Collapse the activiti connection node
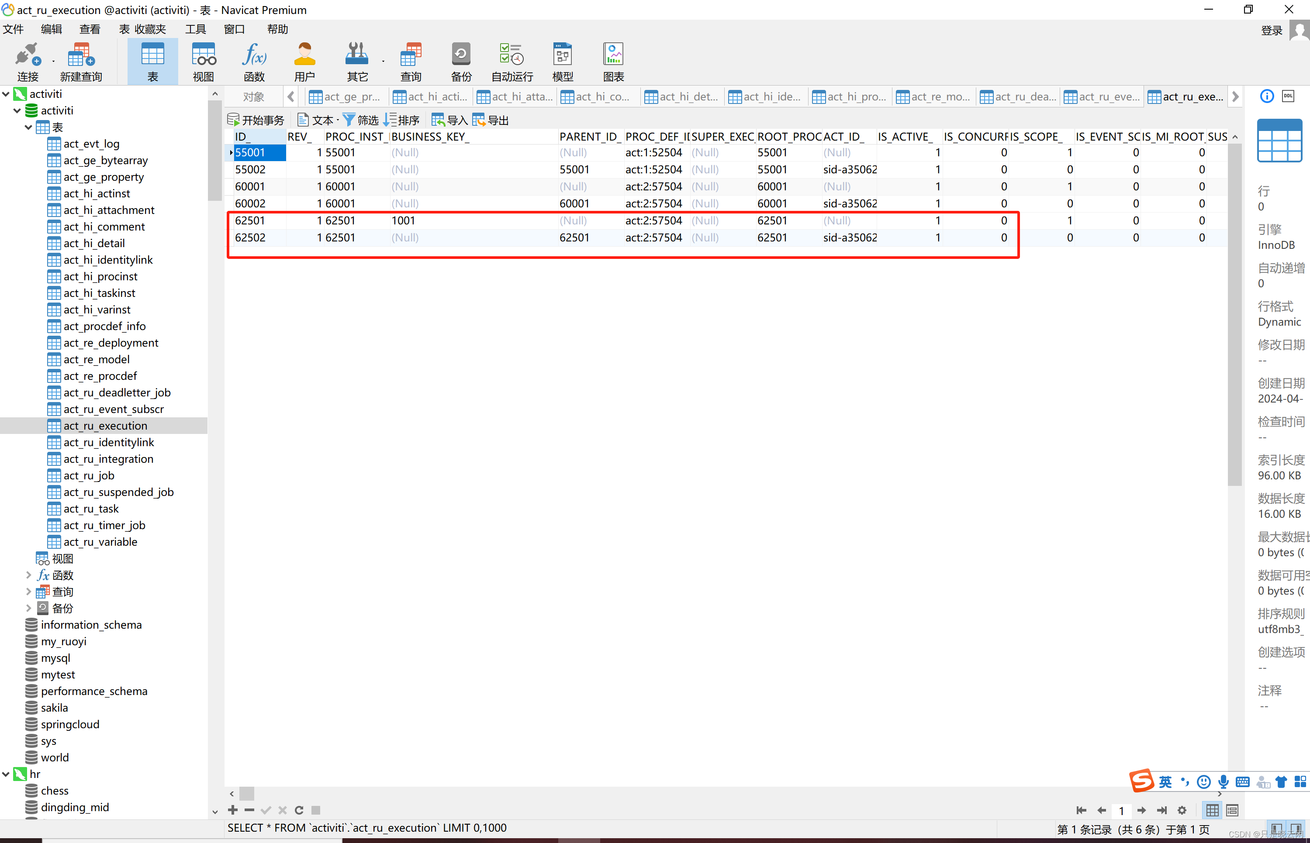 pyautogui.click(x=6, y=94)
